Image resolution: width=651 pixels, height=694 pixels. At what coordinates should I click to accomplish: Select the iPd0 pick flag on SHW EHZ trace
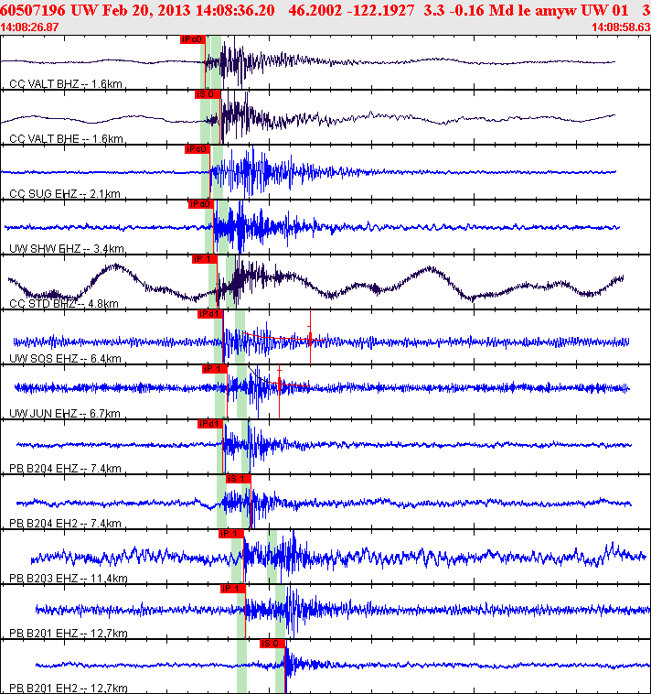click(200, 204)
